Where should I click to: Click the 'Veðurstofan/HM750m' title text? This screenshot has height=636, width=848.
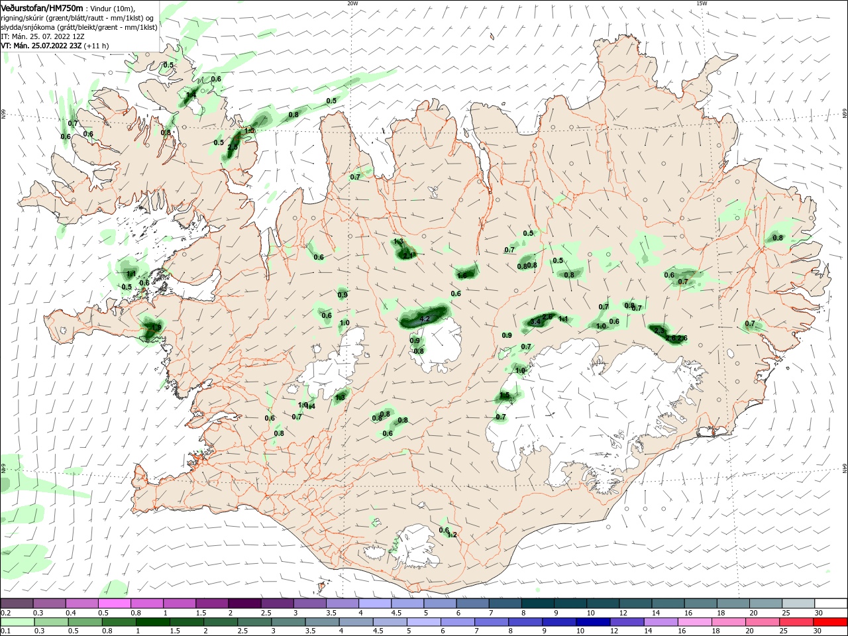tap(42, 8)
